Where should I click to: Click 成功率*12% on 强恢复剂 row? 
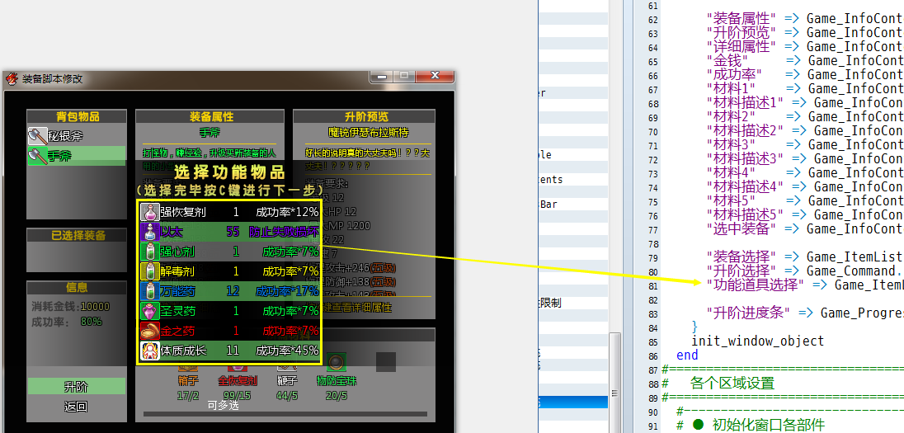[287, 213]
